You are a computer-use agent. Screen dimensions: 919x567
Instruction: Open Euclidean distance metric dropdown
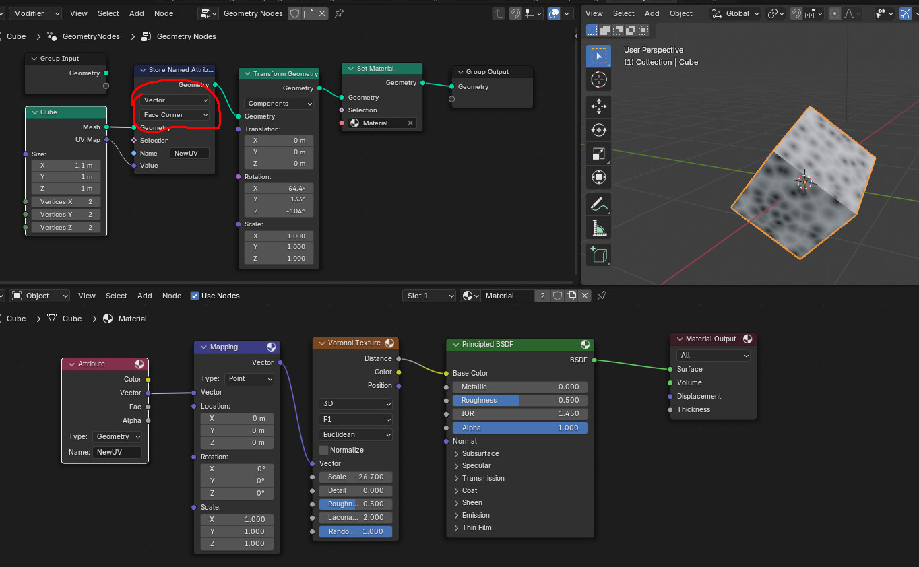coord(356,435)
